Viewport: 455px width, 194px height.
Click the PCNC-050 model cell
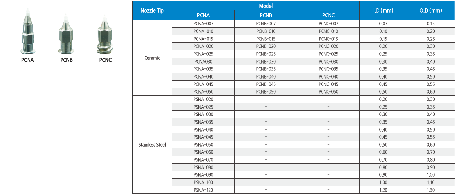(x=328, y=92)
